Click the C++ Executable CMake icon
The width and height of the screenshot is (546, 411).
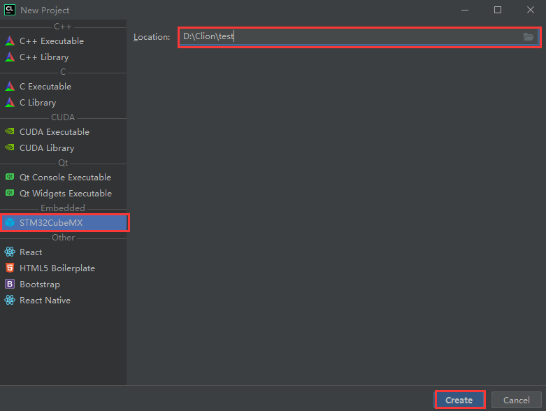tap(10, 41)
